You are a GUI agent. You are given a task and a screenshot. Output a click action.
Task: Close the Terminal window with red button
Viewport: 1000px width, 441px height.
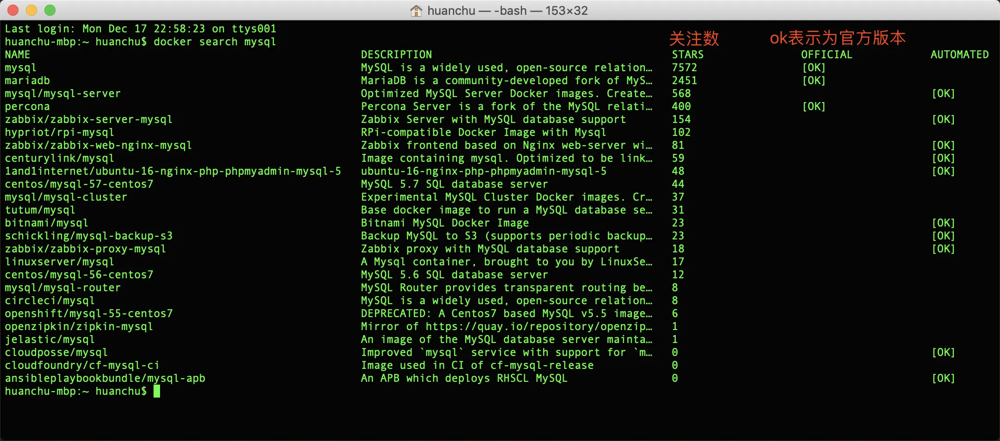pyautogui.click(x=13, y=10)
